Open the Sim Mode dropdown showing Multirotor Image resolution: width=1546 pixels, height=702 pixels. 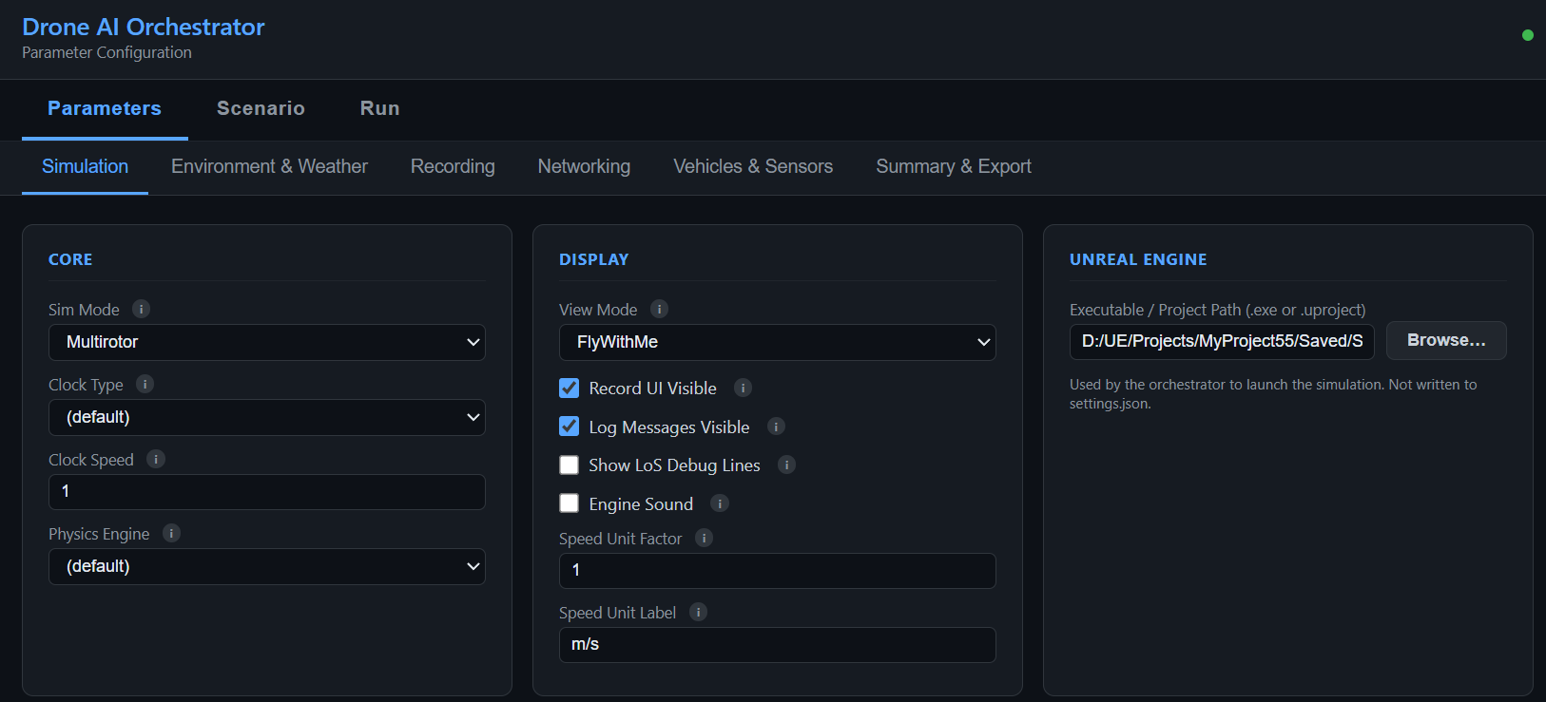click(x=266, y=342)
